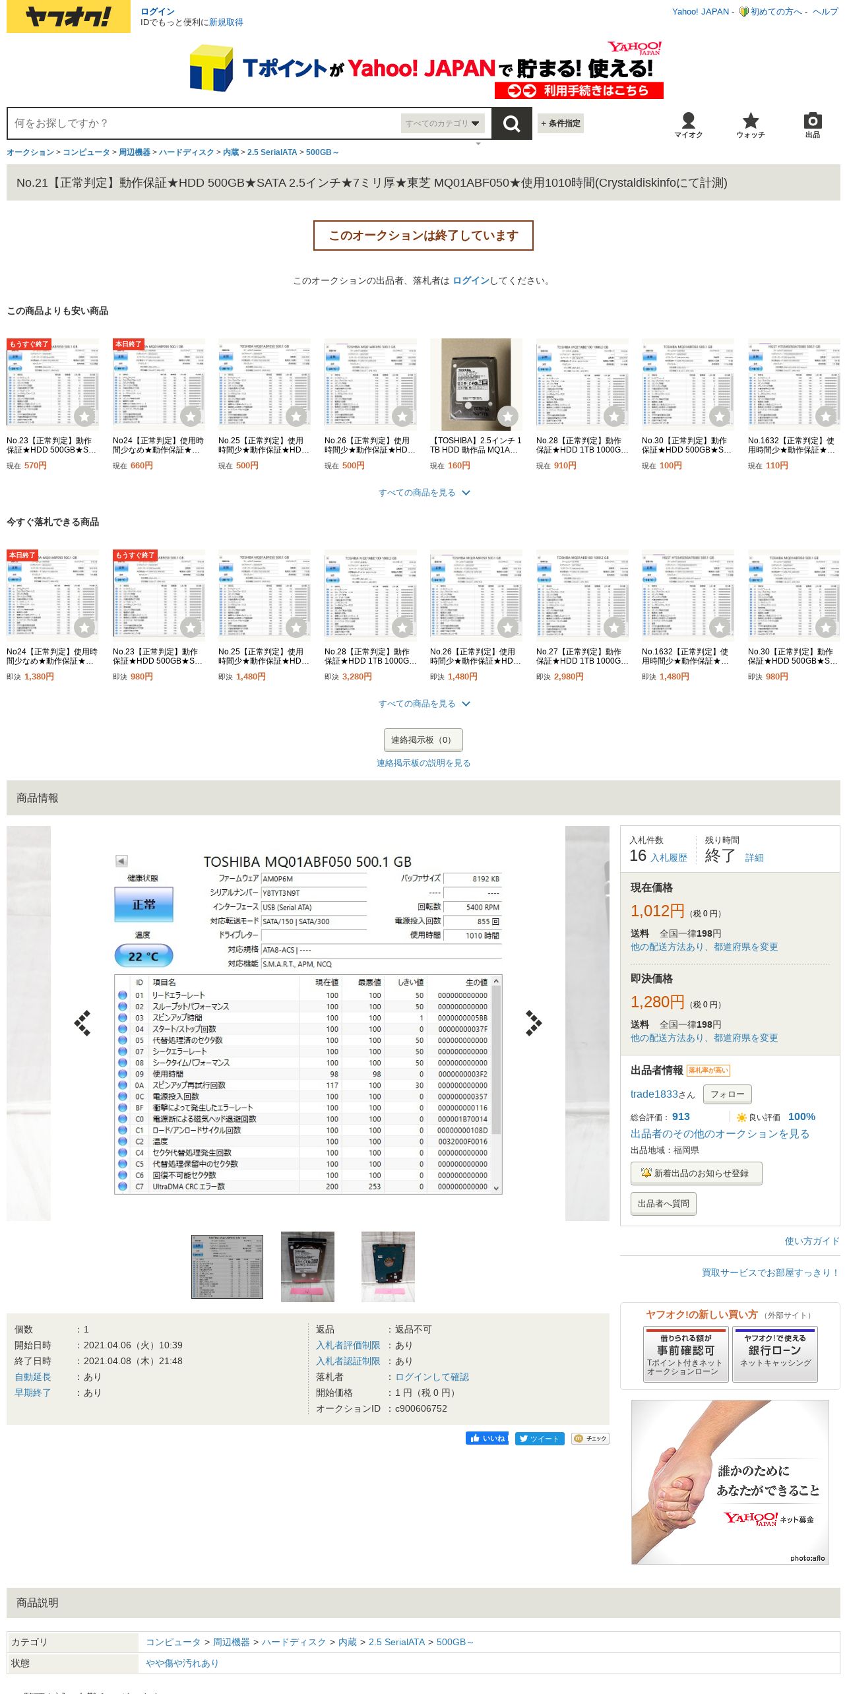Click 出品者へ質問 button

point(664,1204)
